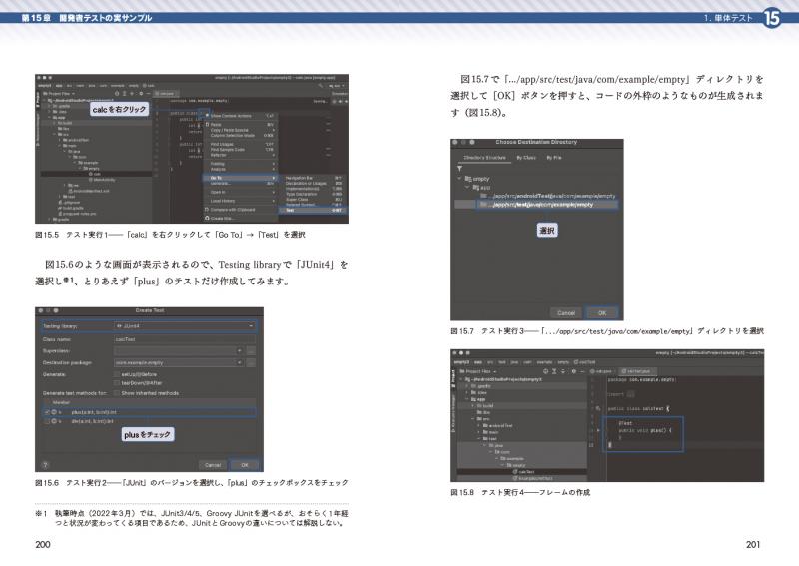Click the search magnifier icon in figure 15.5 toolbar

[321, 86]
